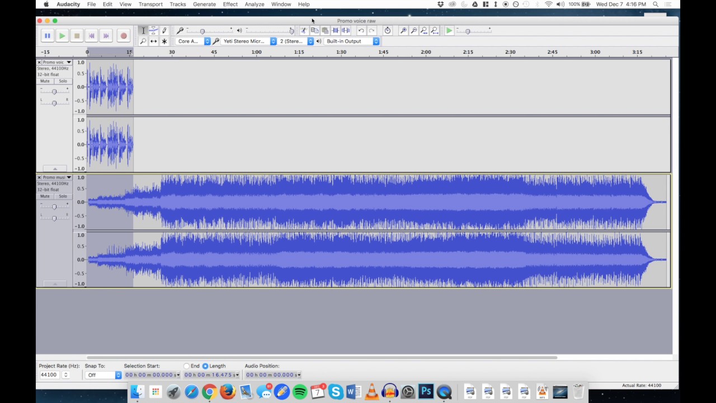Close the Promo musi track

pos(39,177)
